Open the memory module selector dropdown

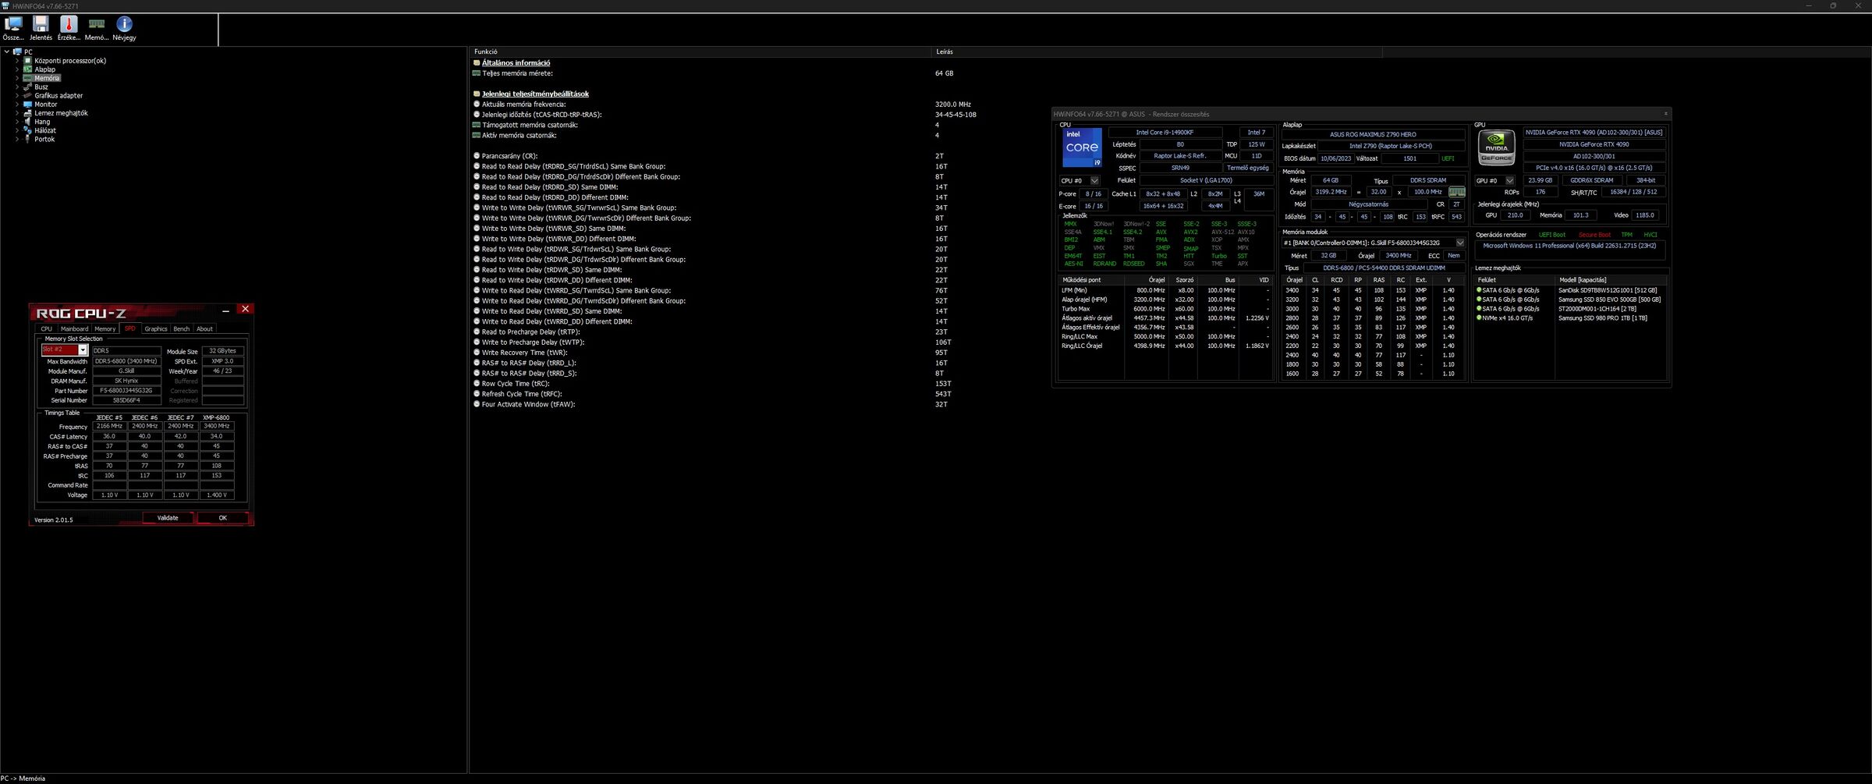pyautogui.click(x=1460, y=243)
